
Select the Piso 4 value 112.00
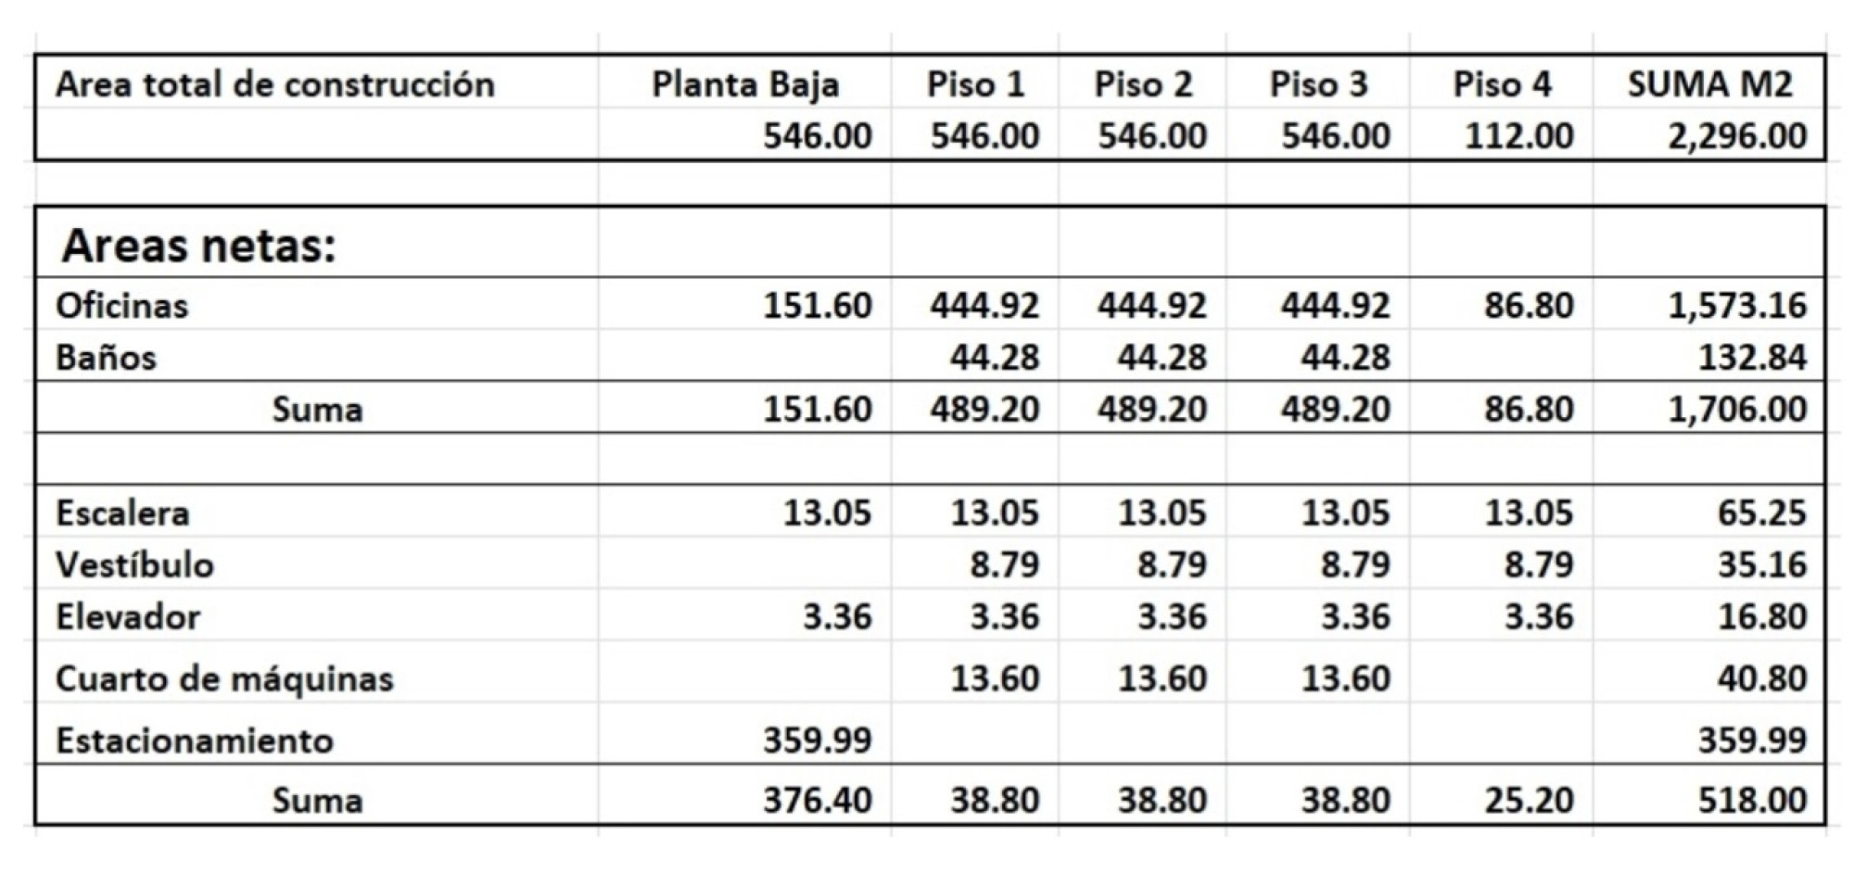click(1518, 136)
